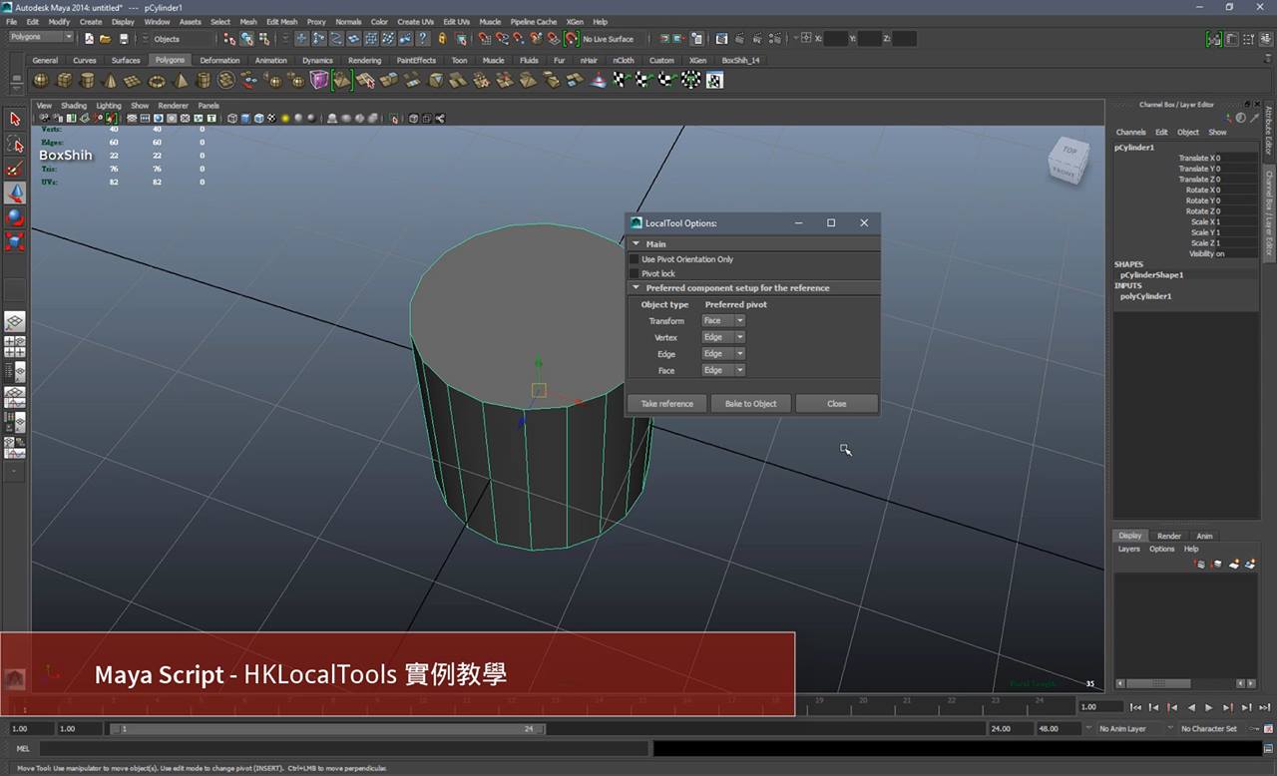Open the Edge preferred pivot dropdown
1277x776 pixels.
[723, 353]
